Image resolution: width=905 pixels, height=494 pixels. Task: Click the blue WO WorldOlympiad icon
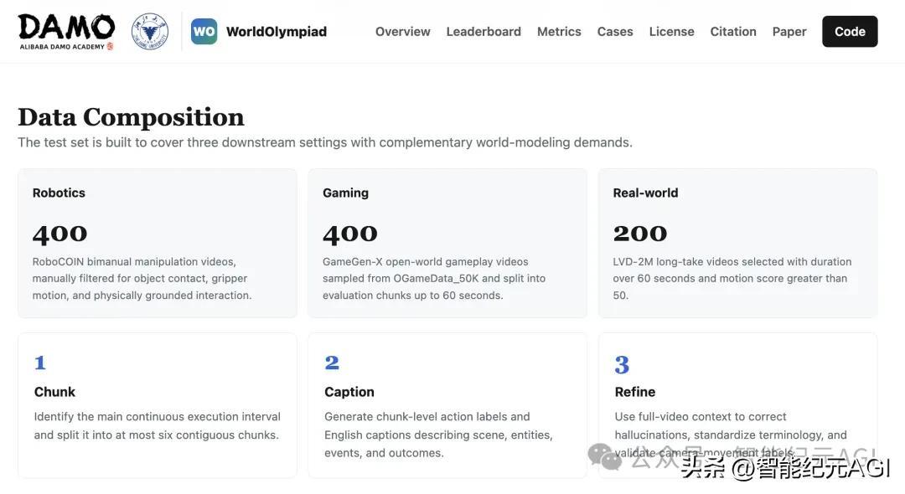(x=204, y=31)
